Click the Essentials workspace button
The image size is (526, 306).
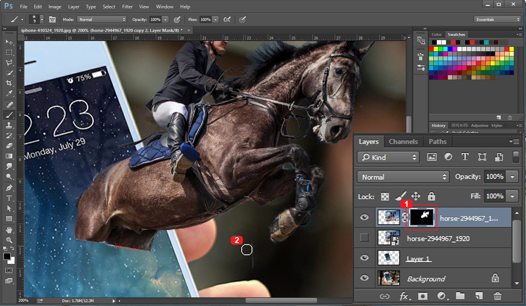tap(497, 19)
